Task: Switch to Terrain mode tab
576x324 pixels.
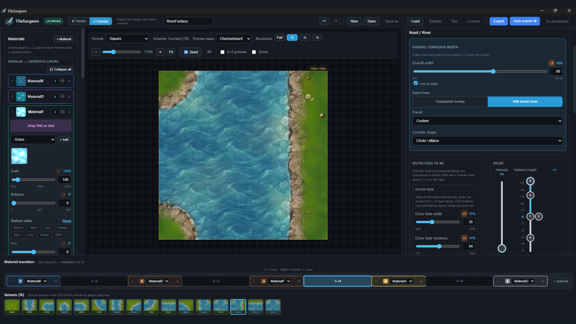Action: click(79, 21)
